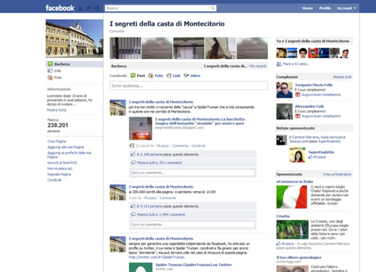The width and height of the screenshot is (376, 272).
Task: Open Profilo in top bar
Action: [x=325, y=8]
